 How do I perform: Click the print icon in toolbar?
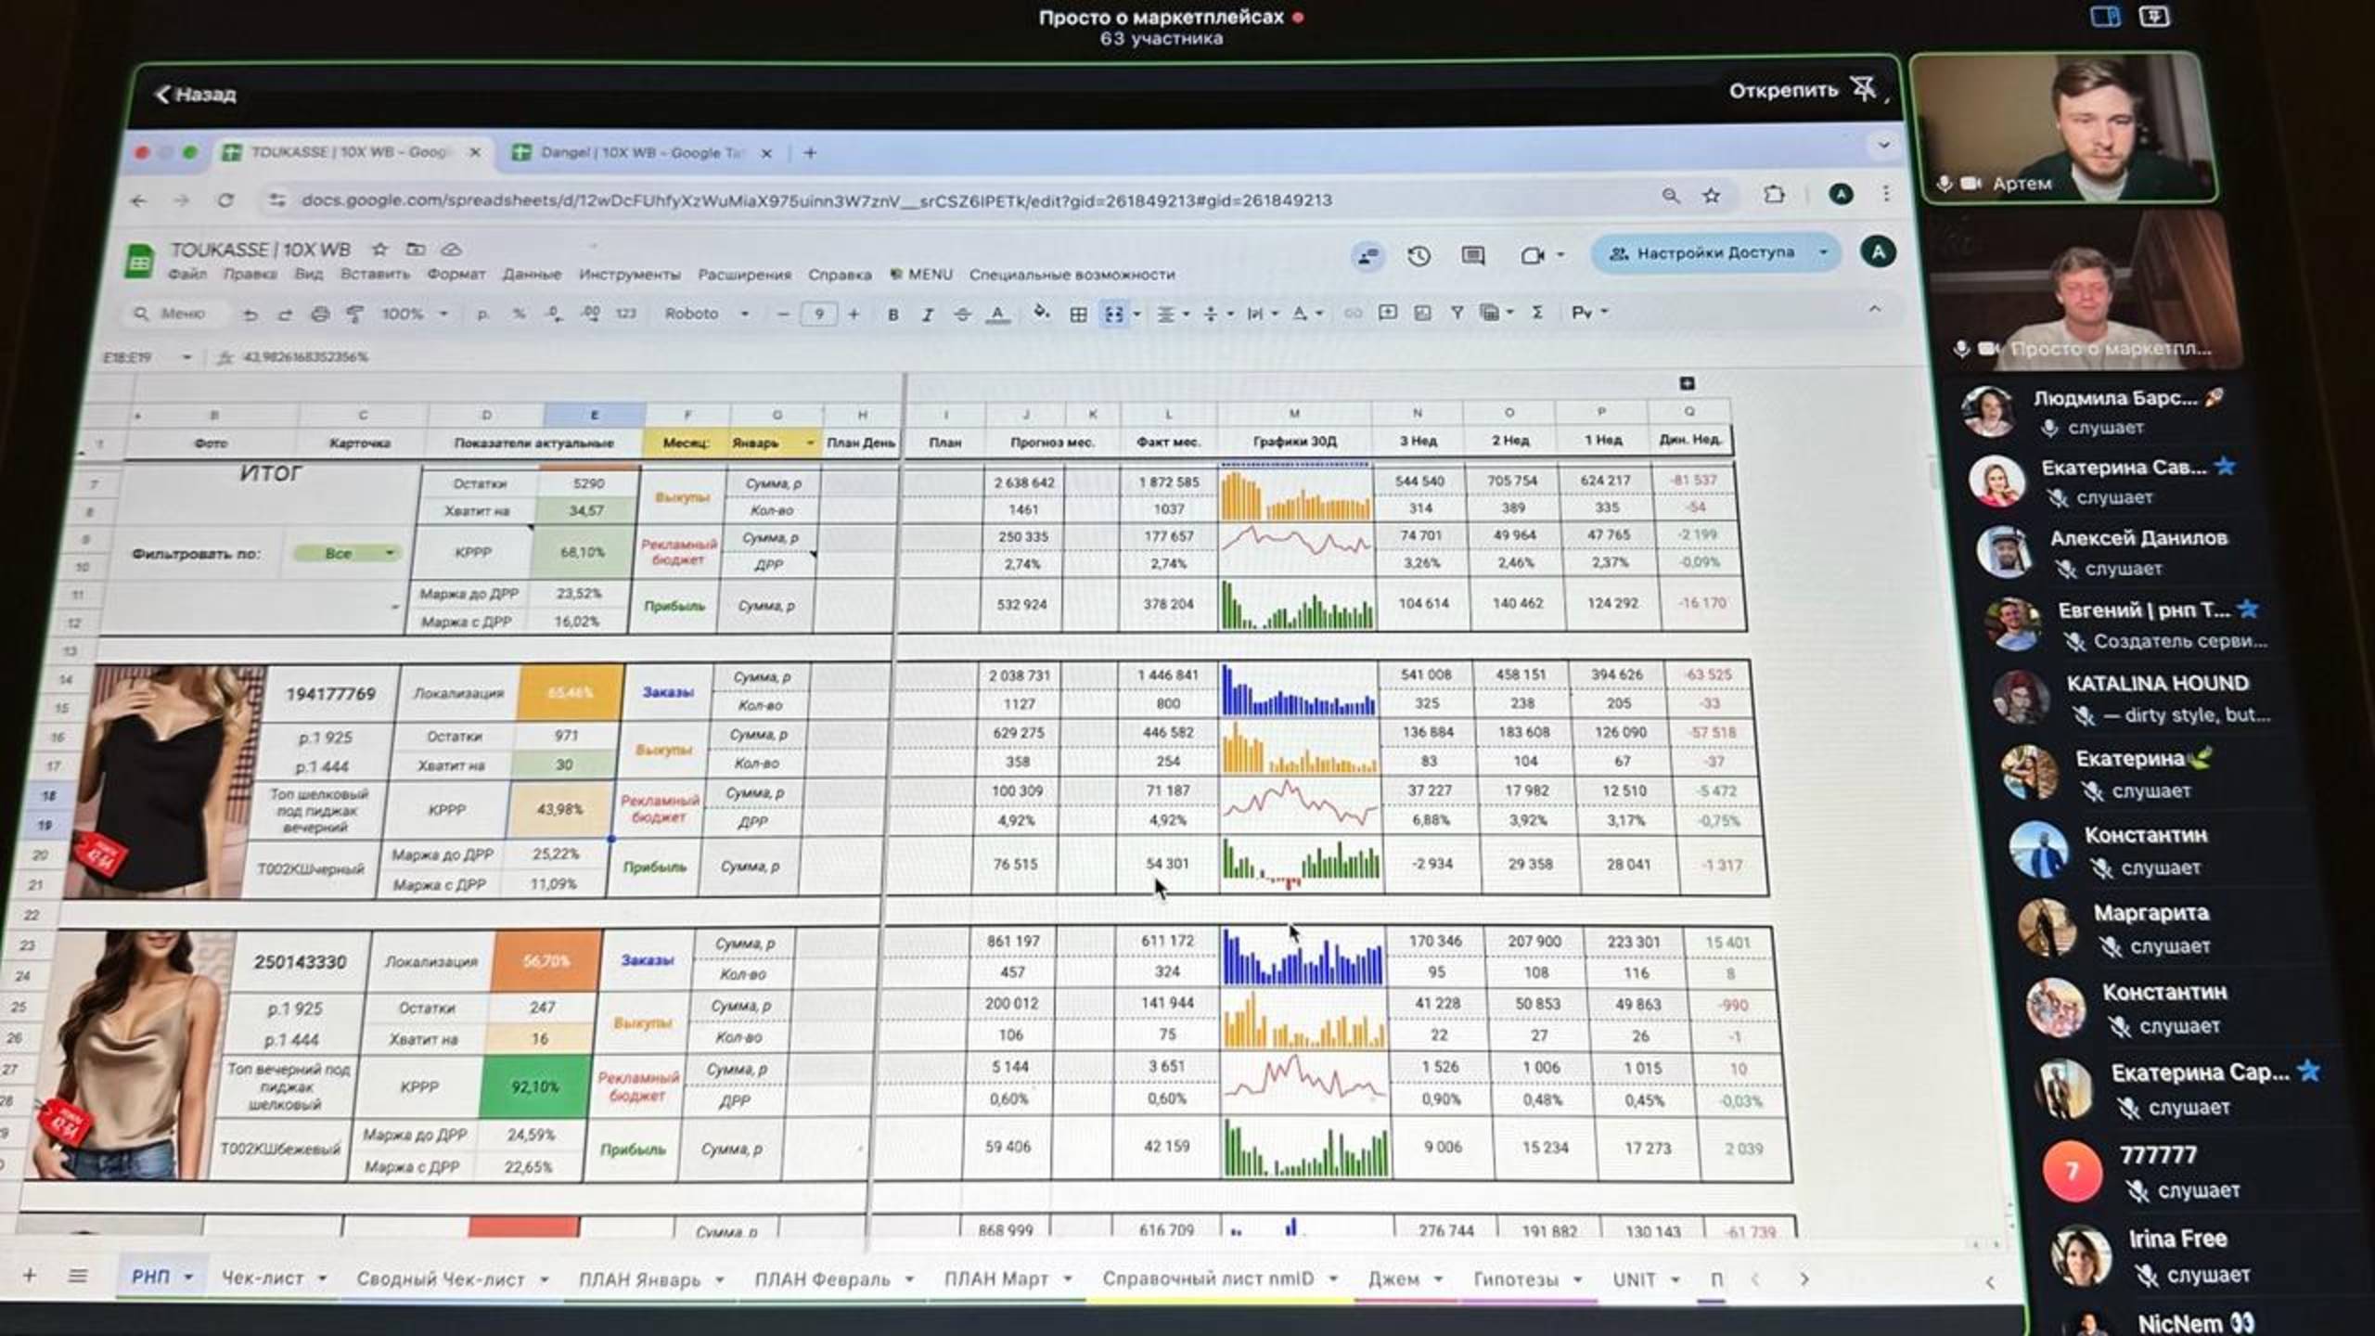pyautogui.click(x=320, y=315)
